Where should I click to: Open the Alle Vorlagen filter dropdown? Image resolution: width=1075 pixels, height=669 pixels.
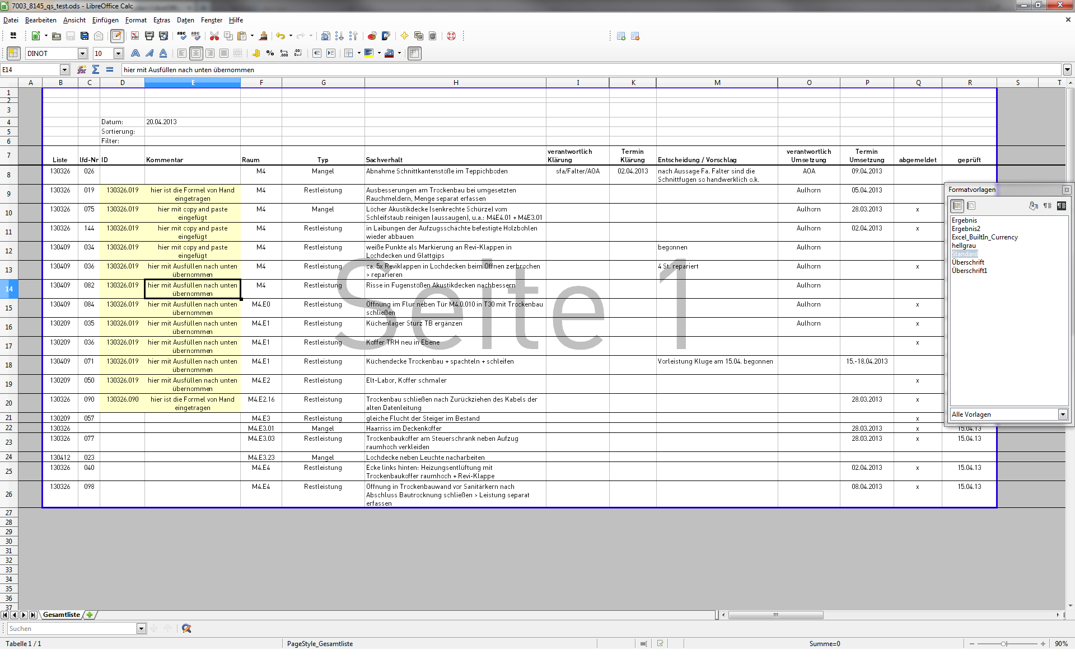click(1063, 414)
